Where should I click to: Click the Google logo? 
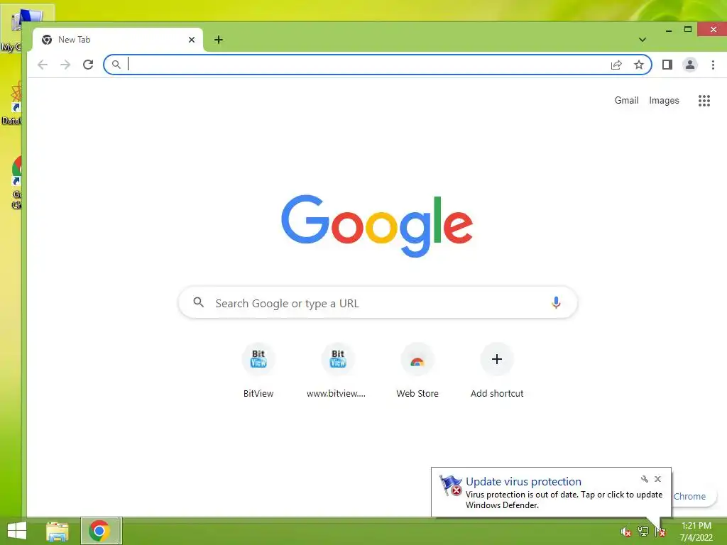click(377, 226)
